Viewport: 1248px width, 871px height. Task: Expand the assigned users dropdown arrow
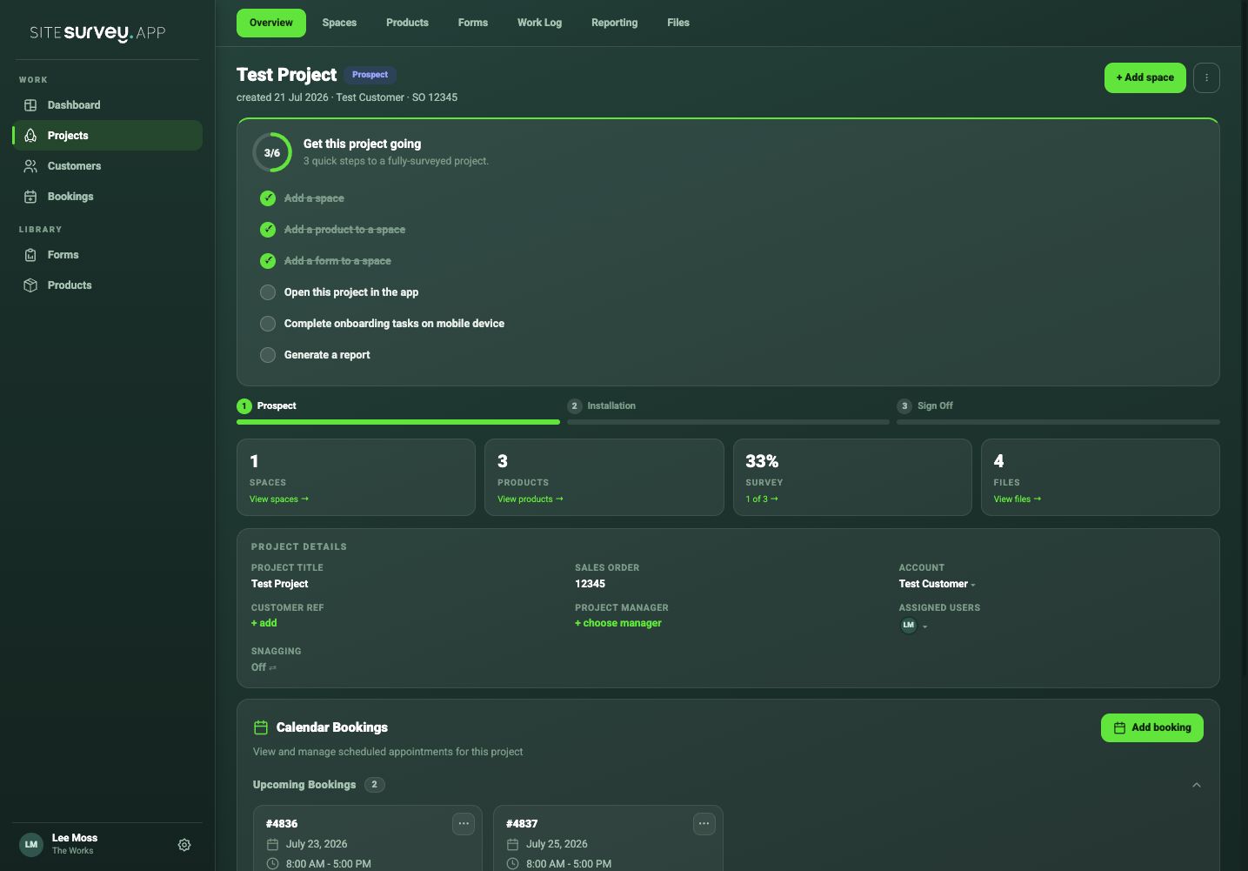924,626
